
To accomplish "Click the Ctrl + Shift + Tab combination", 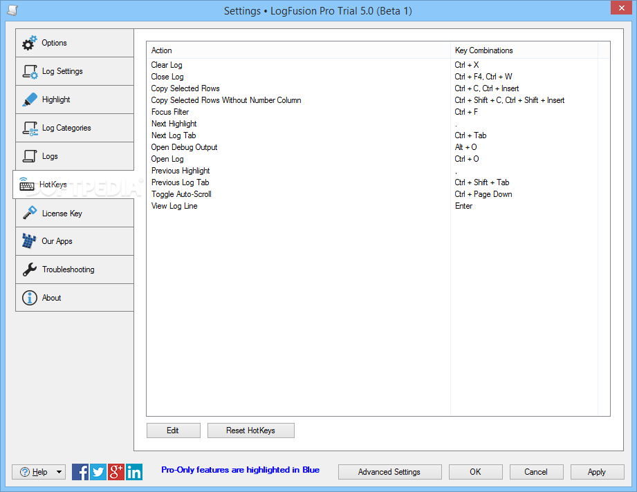I will 482,182.
